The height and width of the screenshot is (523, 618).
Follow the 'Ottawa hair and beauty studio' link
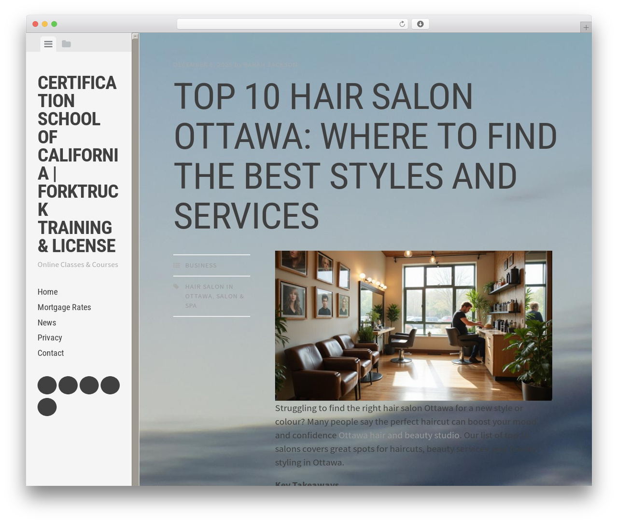(399, 435)
